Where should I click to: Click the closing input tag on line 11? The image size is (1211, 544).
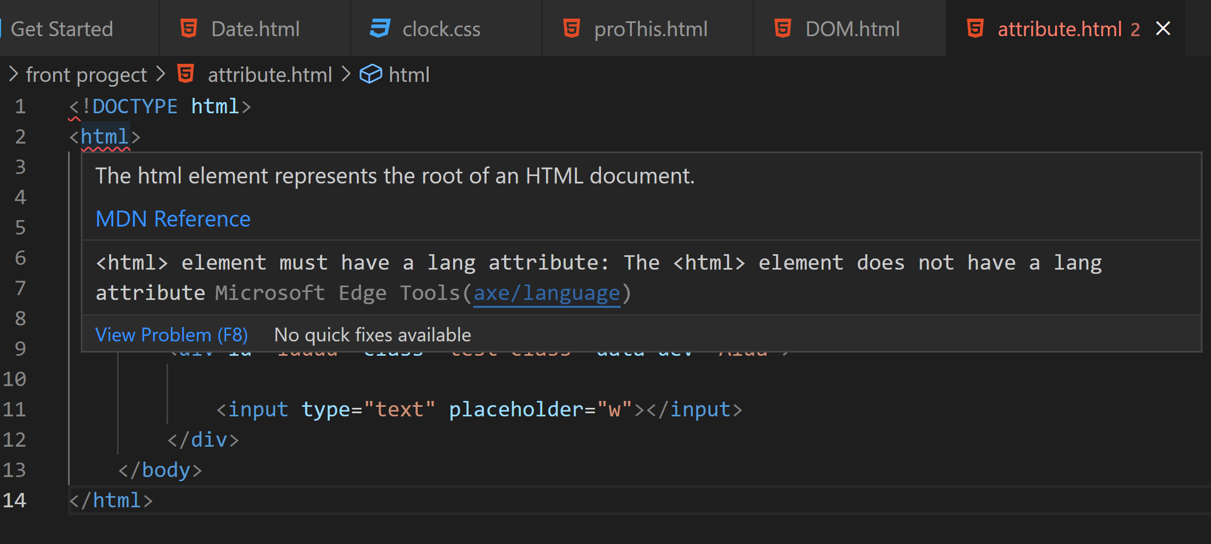[694, 409]
